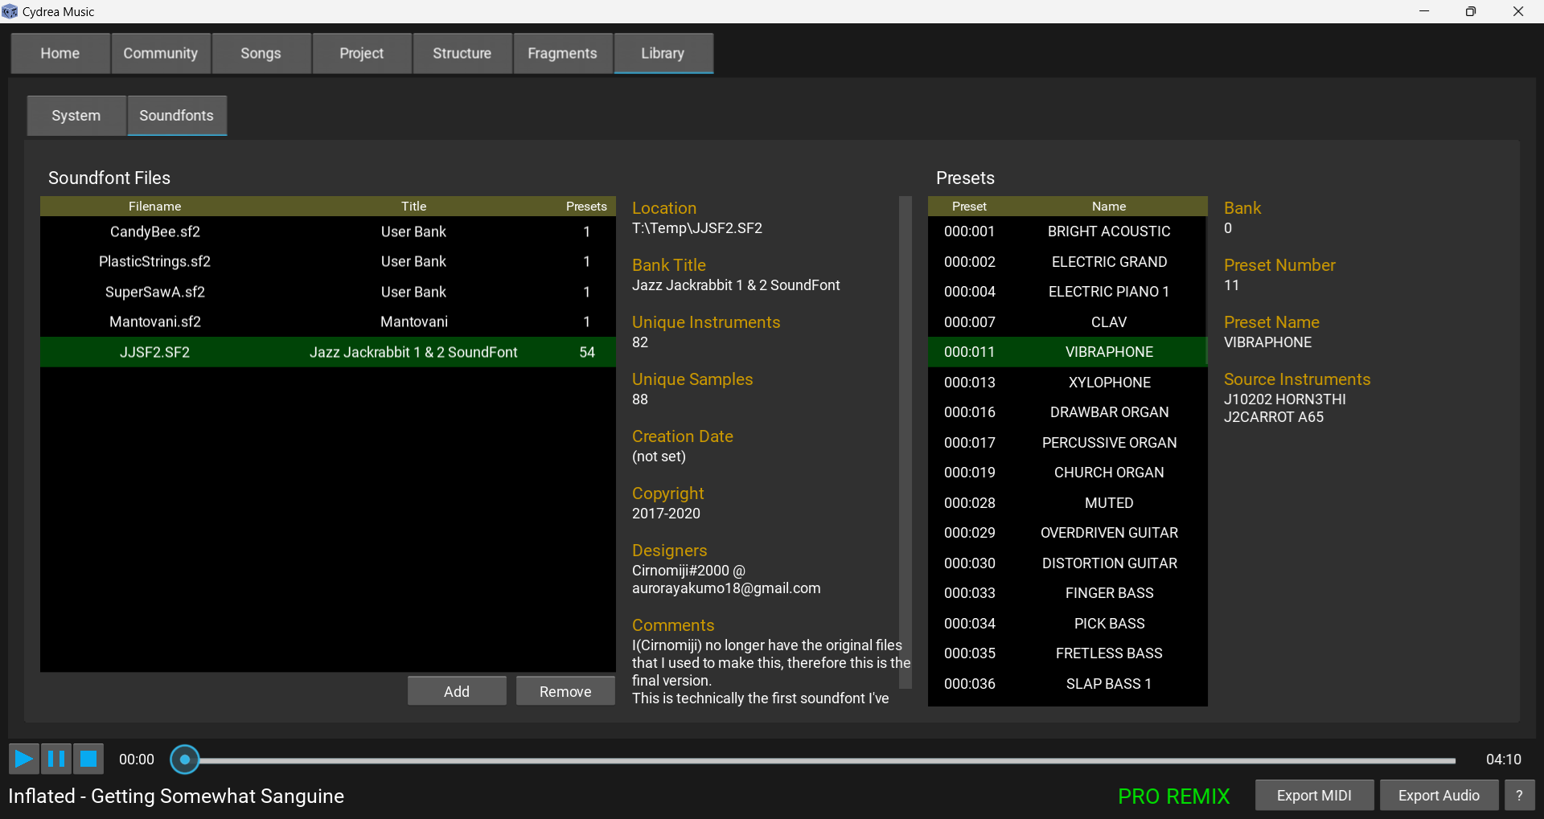Select the CandyBee.sf2 soundfont row

pyautogui.click(x=327, y=231)
